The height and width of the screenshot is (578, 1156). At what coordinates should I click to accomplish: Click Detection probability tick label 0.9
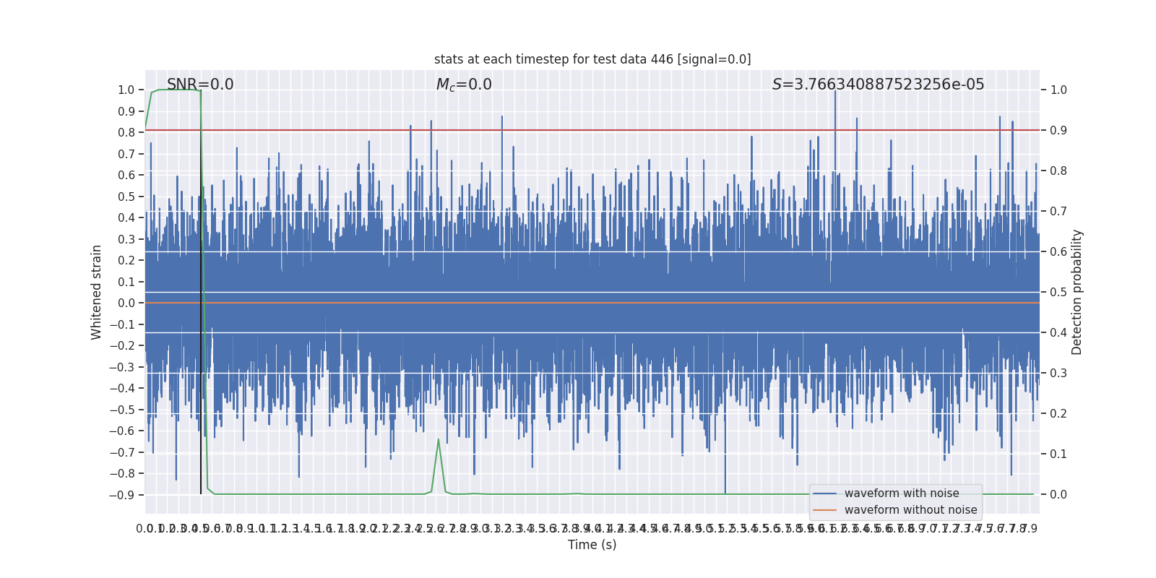[x=1058, y=131]
